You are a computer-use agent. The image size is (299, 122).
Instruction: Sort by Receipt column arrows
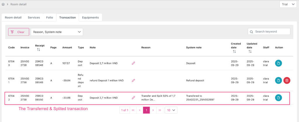point(38,50)
